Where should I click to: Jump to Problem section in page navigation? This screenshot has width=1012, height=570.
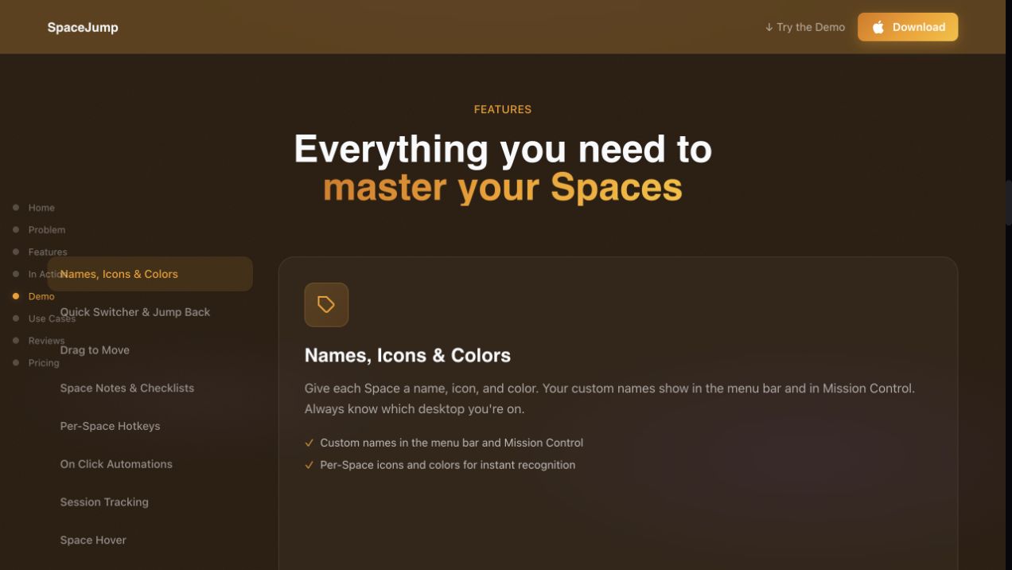click(x=47, y=230)
